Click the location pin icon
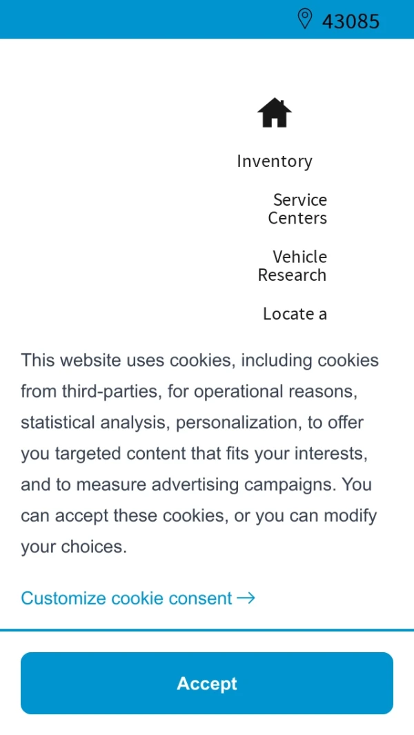The width and height of the screenshot is (414, 735). (x=304, y=19)
